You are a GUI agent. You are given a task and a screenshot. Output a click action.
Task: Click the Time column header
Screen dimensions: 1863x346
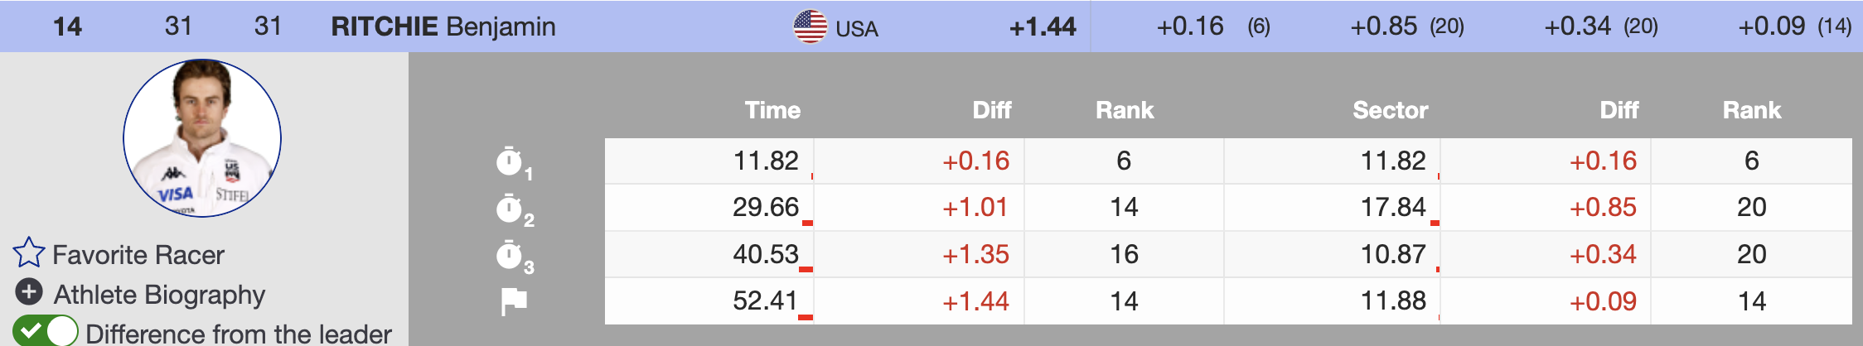[772, 110]
